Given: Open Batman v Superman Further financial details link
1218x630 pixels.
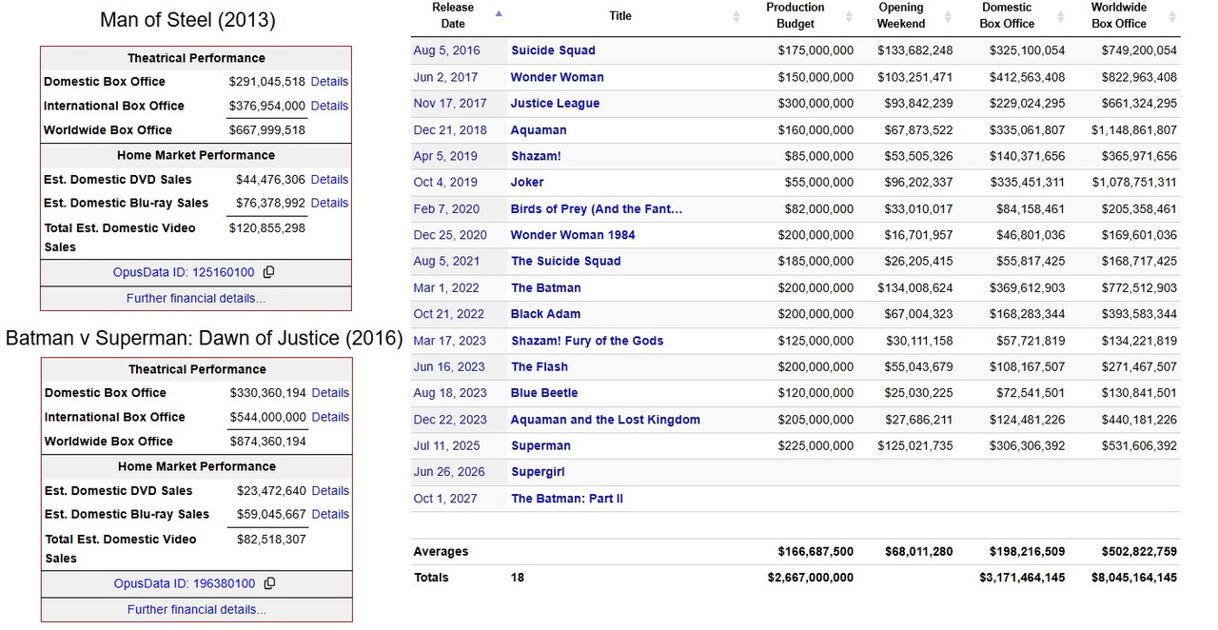Looking at the screenshot, I should tap(197, 609).
